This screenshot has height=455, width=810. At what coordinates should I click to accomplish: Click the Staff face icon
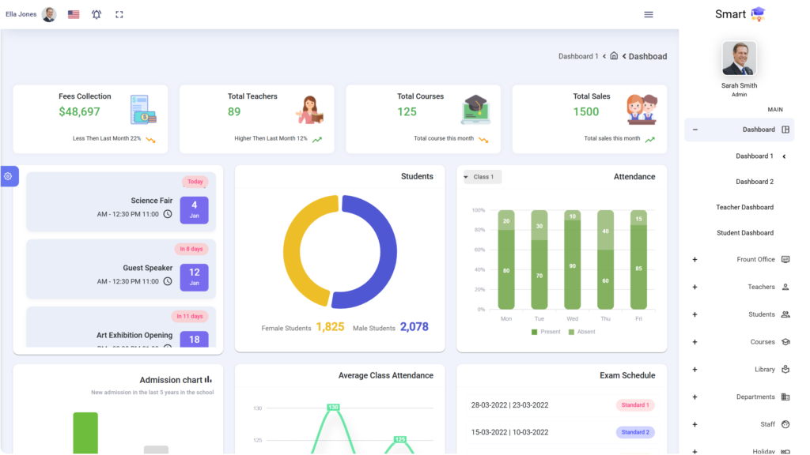click(x=785, y=424)
